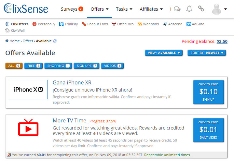Click the 'Offers Available' heading
This screenshot has width=234, height=162.
[30, 53]
